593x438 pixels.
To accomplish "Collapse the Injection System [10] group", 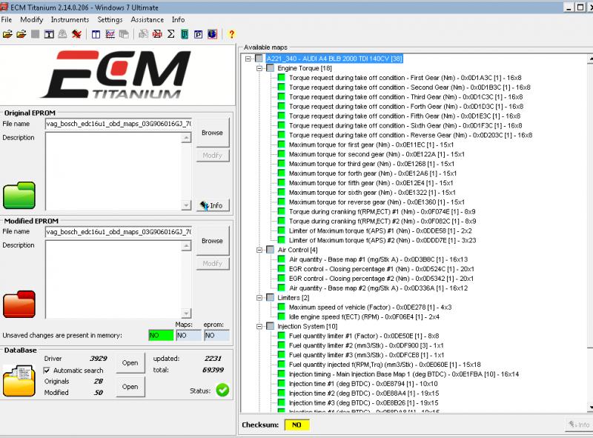I will point(259,326).
